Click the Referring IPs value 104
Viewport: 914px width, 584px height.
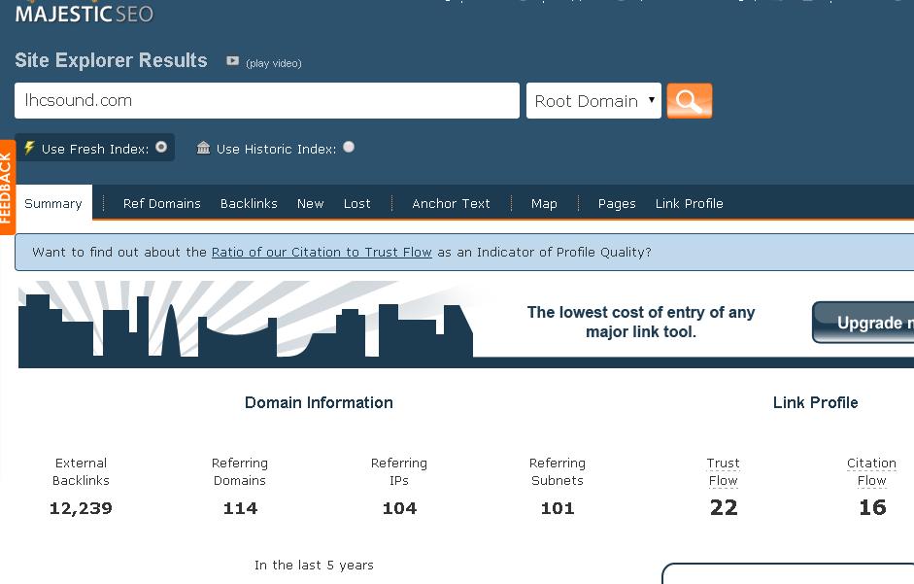(399, 508)
